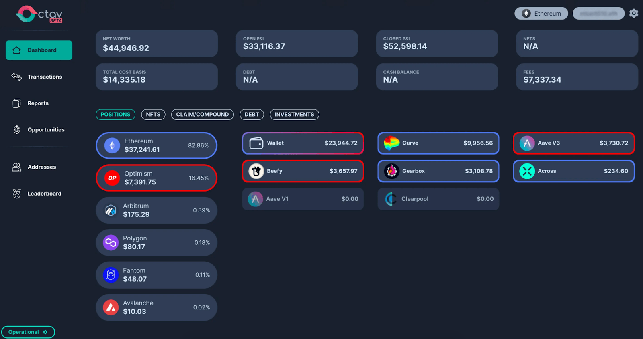Open the Aave V3 position card
This screenshot has width=643, height=339.
[574, 143]
